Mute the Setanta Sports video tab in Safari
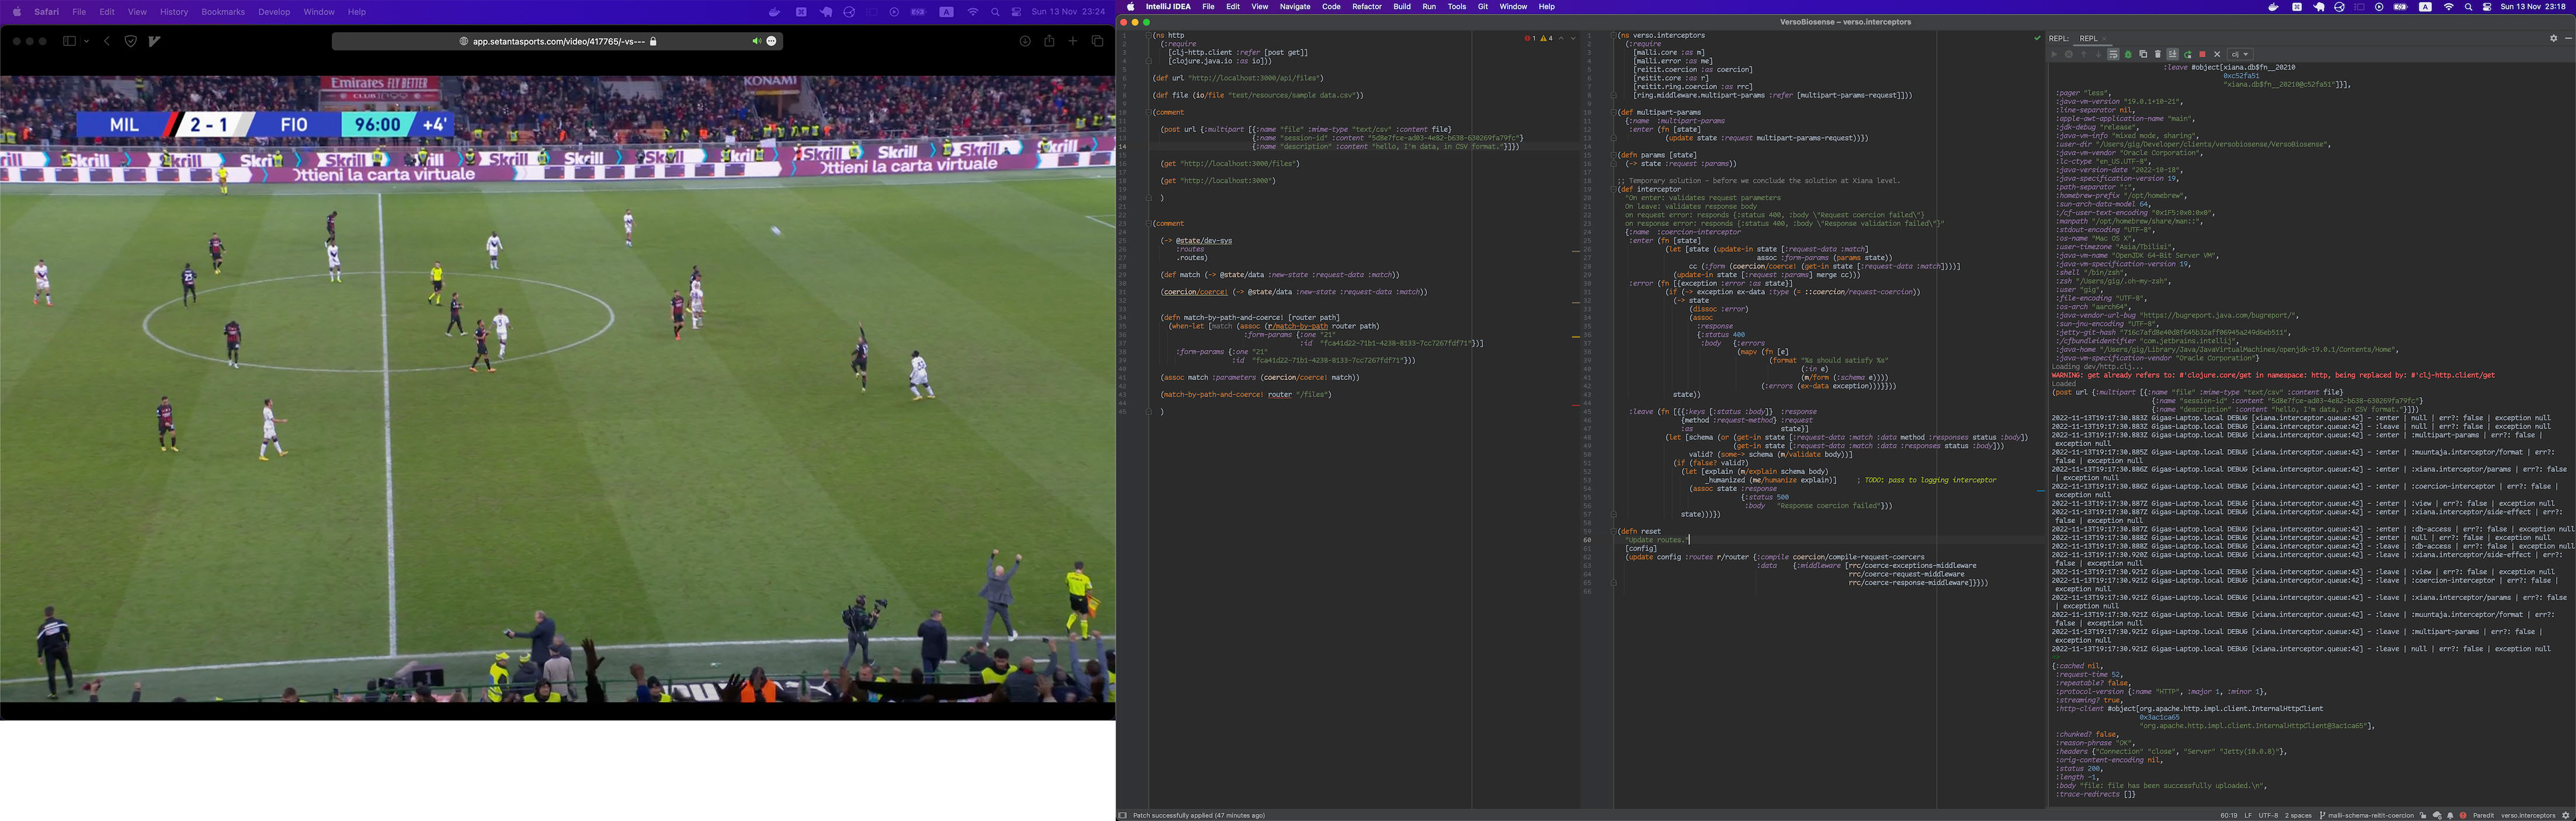This screenshot has width=2576, height=821. [x=757, y=41]
